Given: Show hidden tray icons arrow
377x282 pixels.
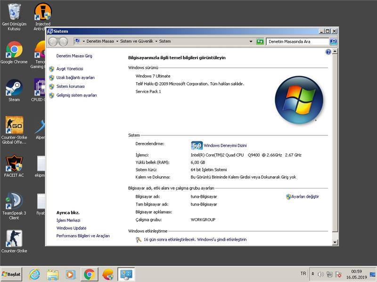Looking at the screenshot, I should tap(312, 274).
